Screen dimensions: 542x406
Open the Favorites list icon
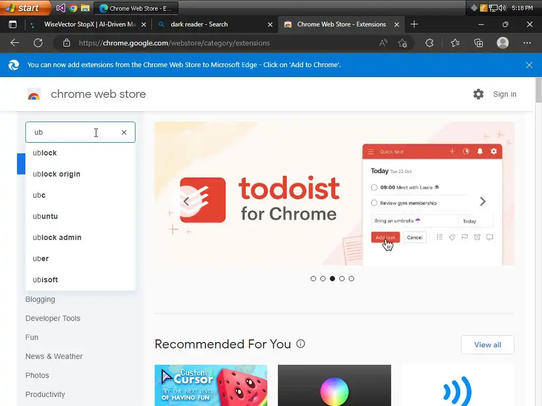[x=455, y=43]
